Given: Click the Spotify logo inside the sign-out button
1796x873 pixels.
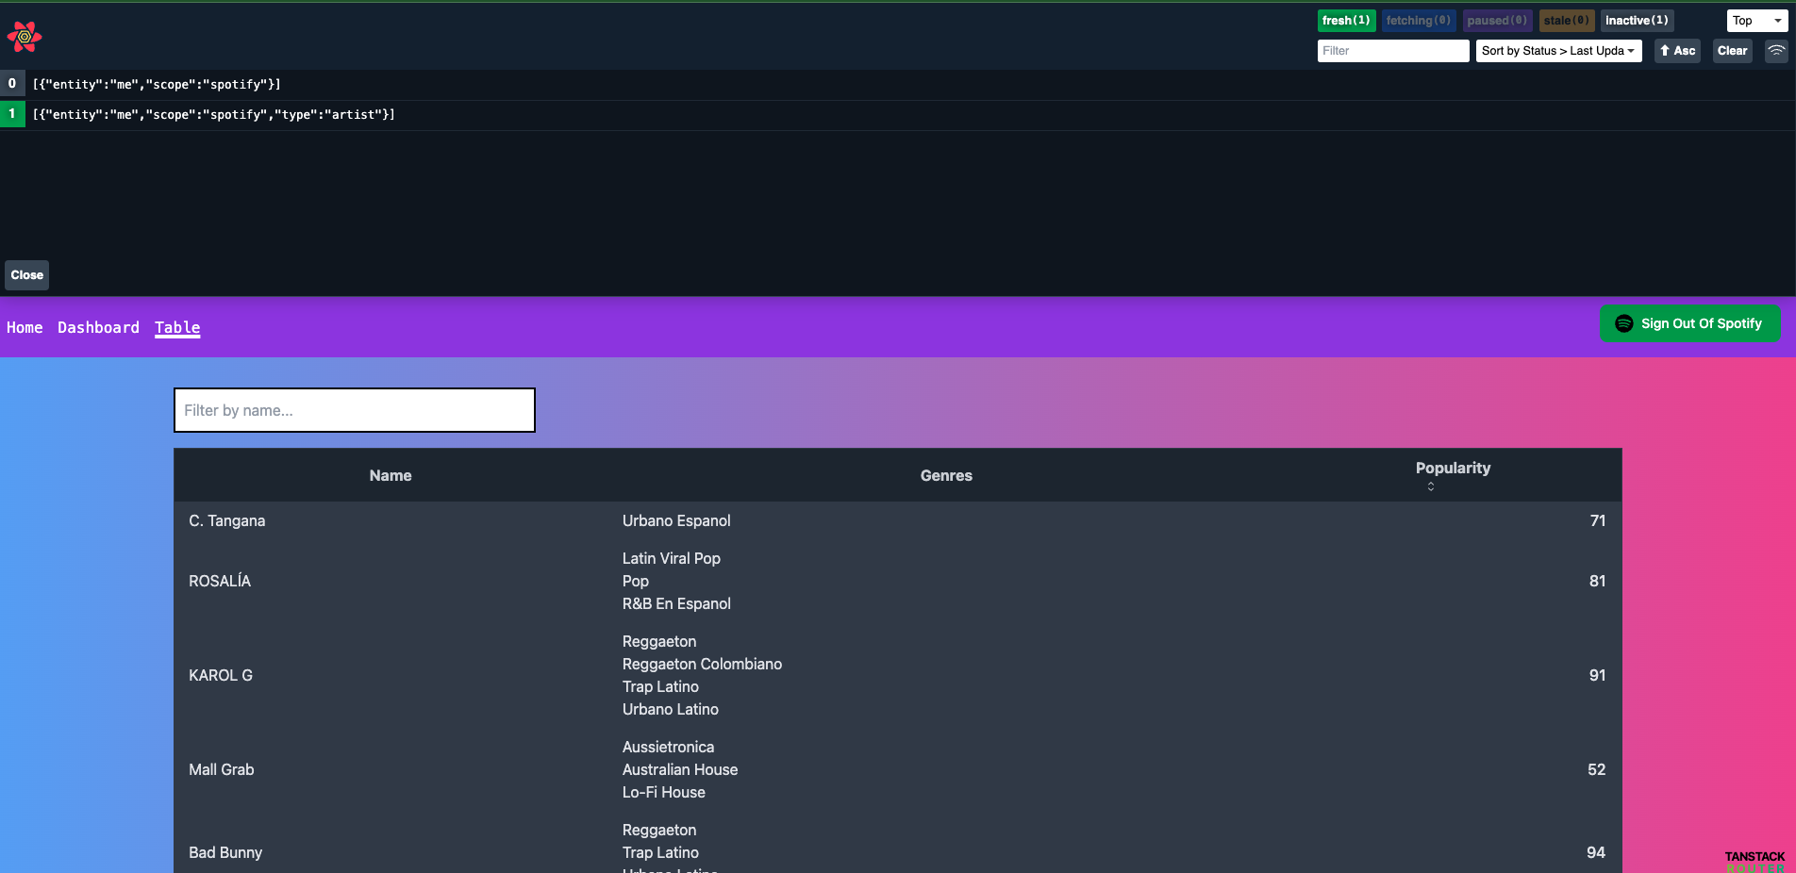Looking at the screenshot, I should [1623, 323].
